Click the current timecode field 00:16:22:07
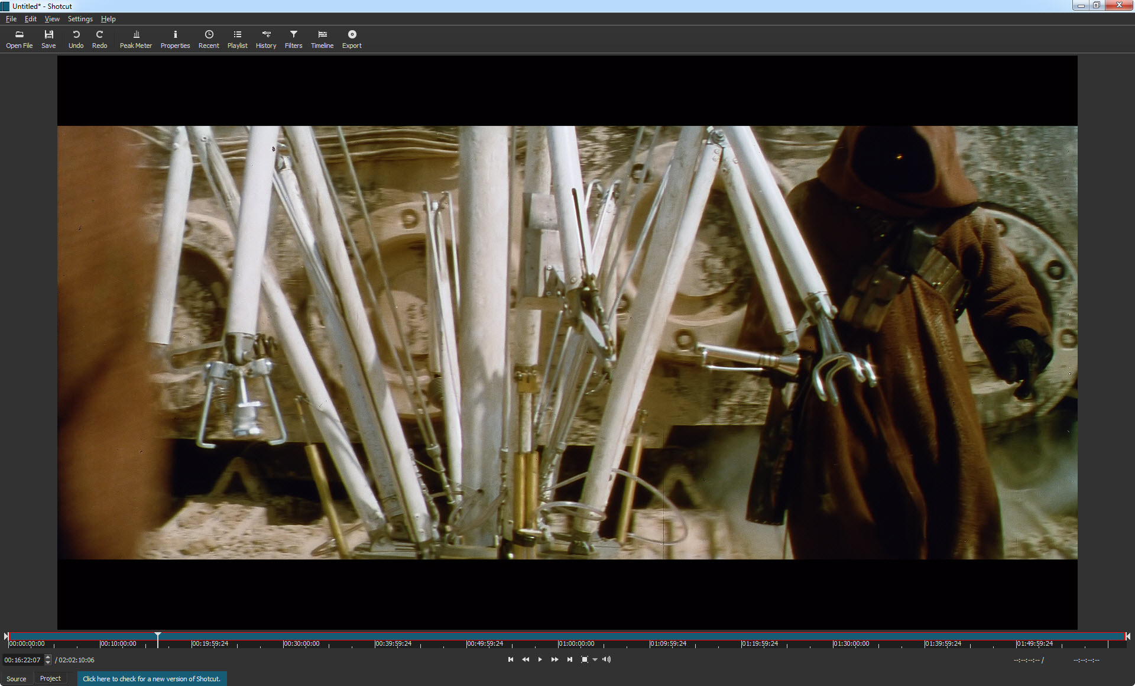This screenshot has width=1135, height=686. (22, 660)
